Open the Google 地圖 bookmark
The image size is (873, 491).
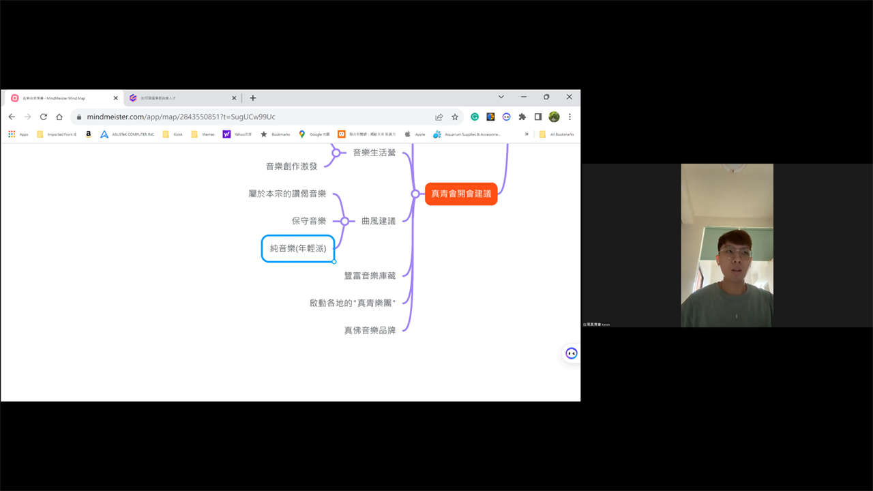(x=314, y=134)
